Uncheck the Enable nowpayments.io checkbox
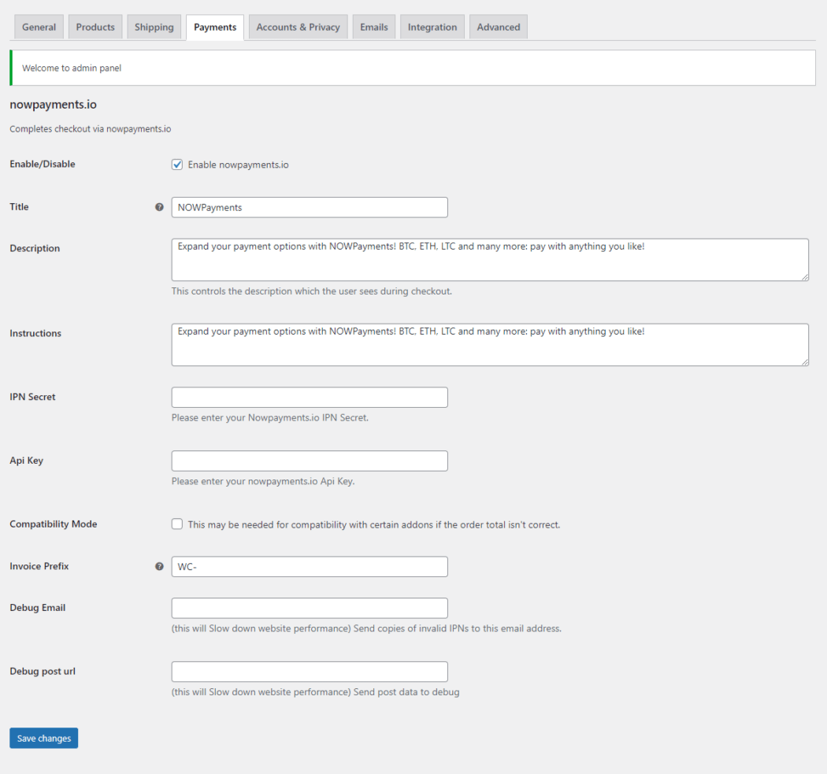This screenshot has width=827, height=774. click(177, 165)
